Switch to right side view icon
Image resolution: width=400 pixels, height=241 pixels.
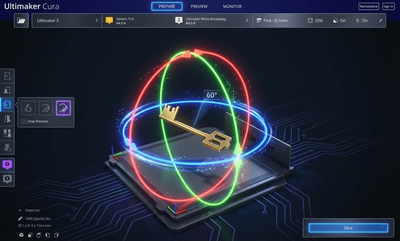click(x=56, y=235)
